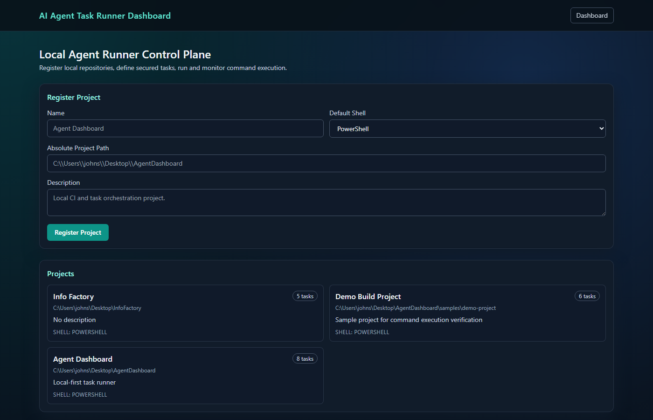653x420 pixels.
Task: Click the Info Factory project path text
Action: [x=97, y=308]
